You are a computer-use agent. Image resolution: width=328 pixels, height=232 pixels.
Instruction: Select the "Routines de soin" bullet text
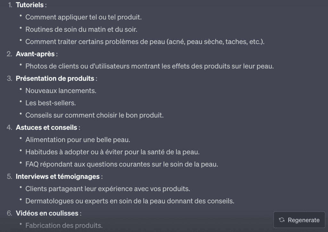point(86,29)
